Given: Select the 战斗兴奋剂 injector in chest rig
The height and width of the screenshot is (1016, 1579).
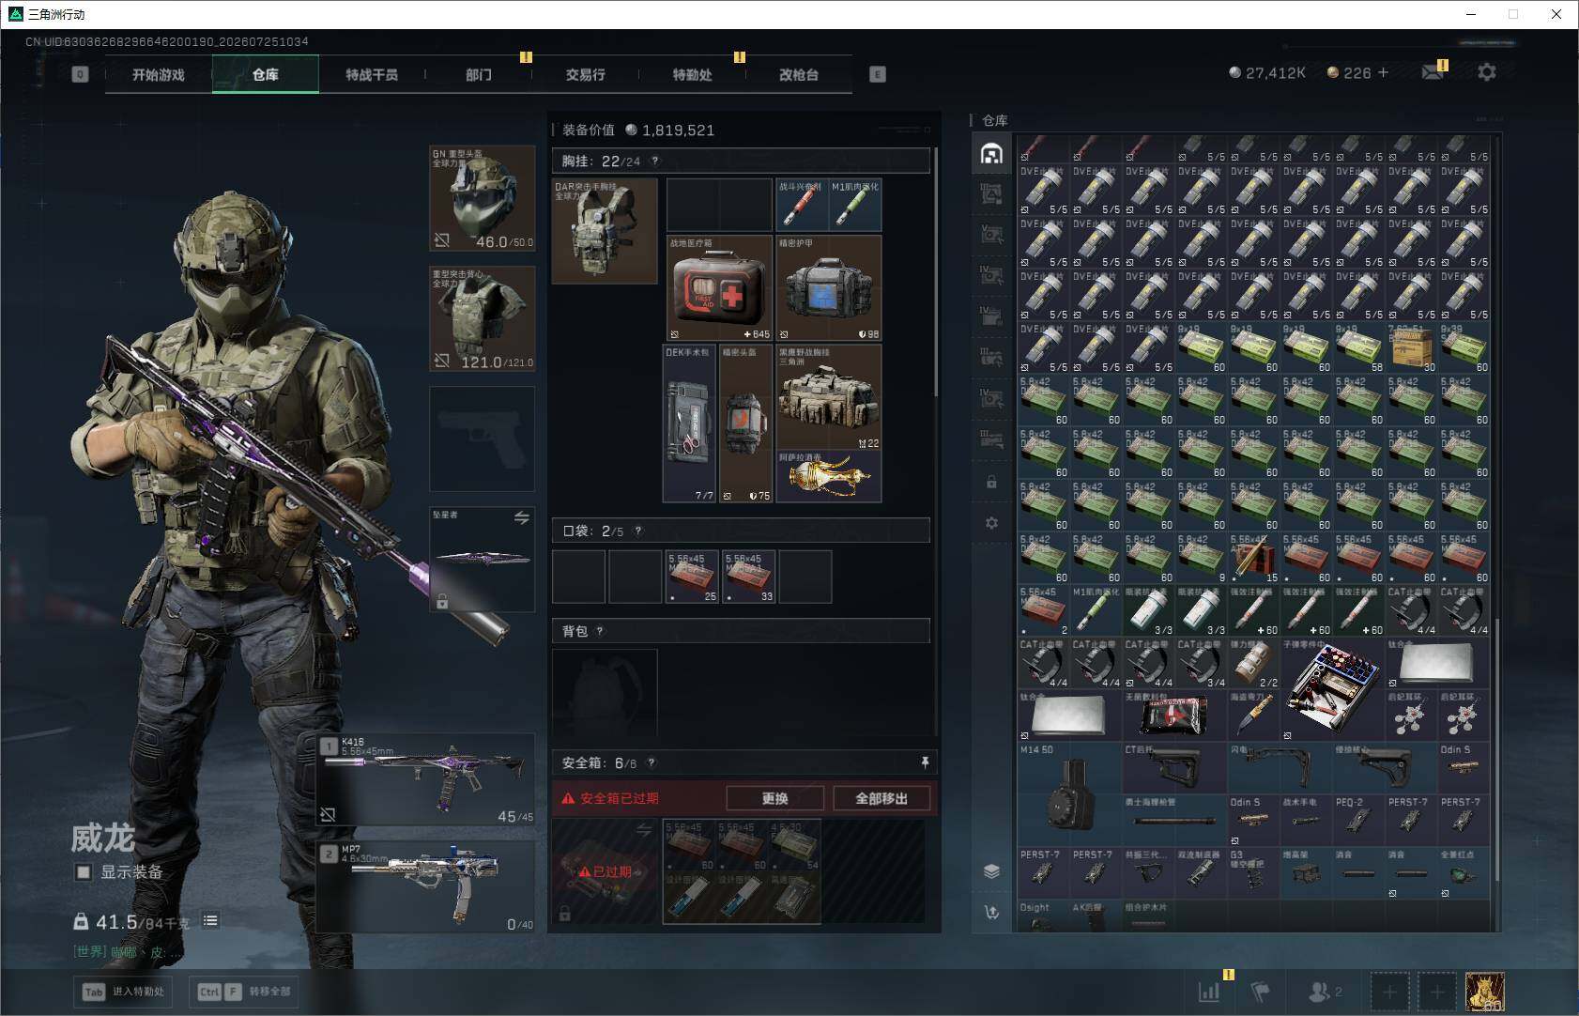Looking at the screenshot, I should [x=802, y=205].
